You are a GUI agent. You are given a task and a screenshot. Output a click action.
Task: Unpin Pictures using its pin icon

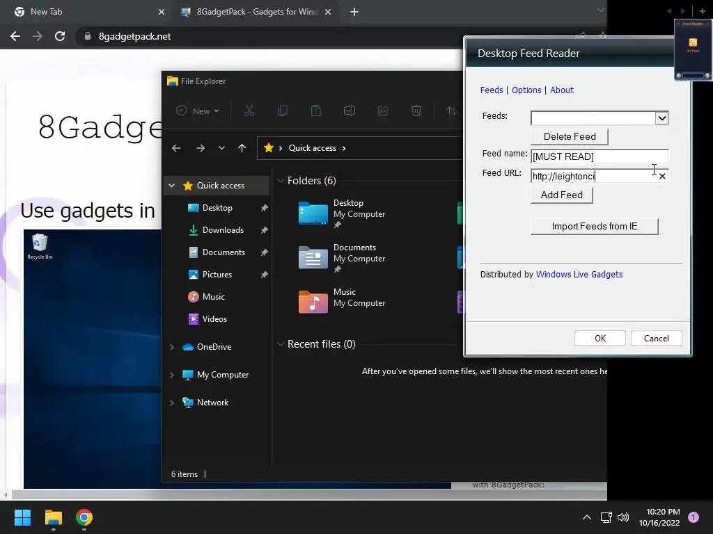[x=264, y=275]
